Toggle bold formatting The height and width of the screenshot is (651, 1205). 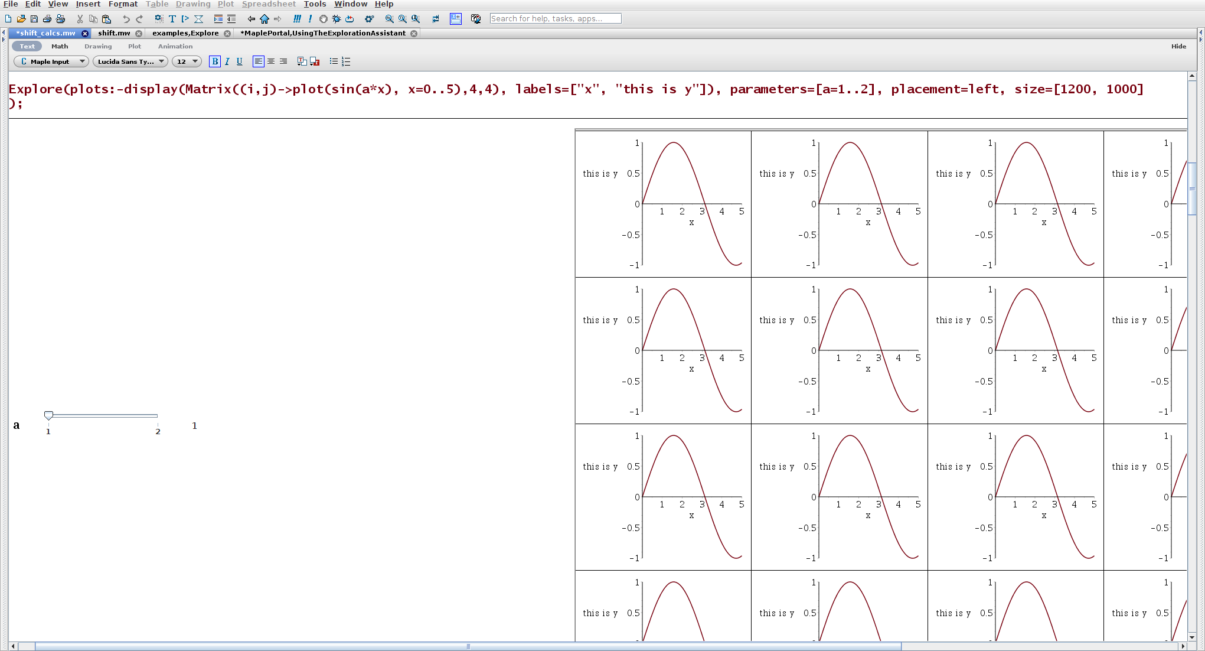pyautogui.click(x=215, y=61)
